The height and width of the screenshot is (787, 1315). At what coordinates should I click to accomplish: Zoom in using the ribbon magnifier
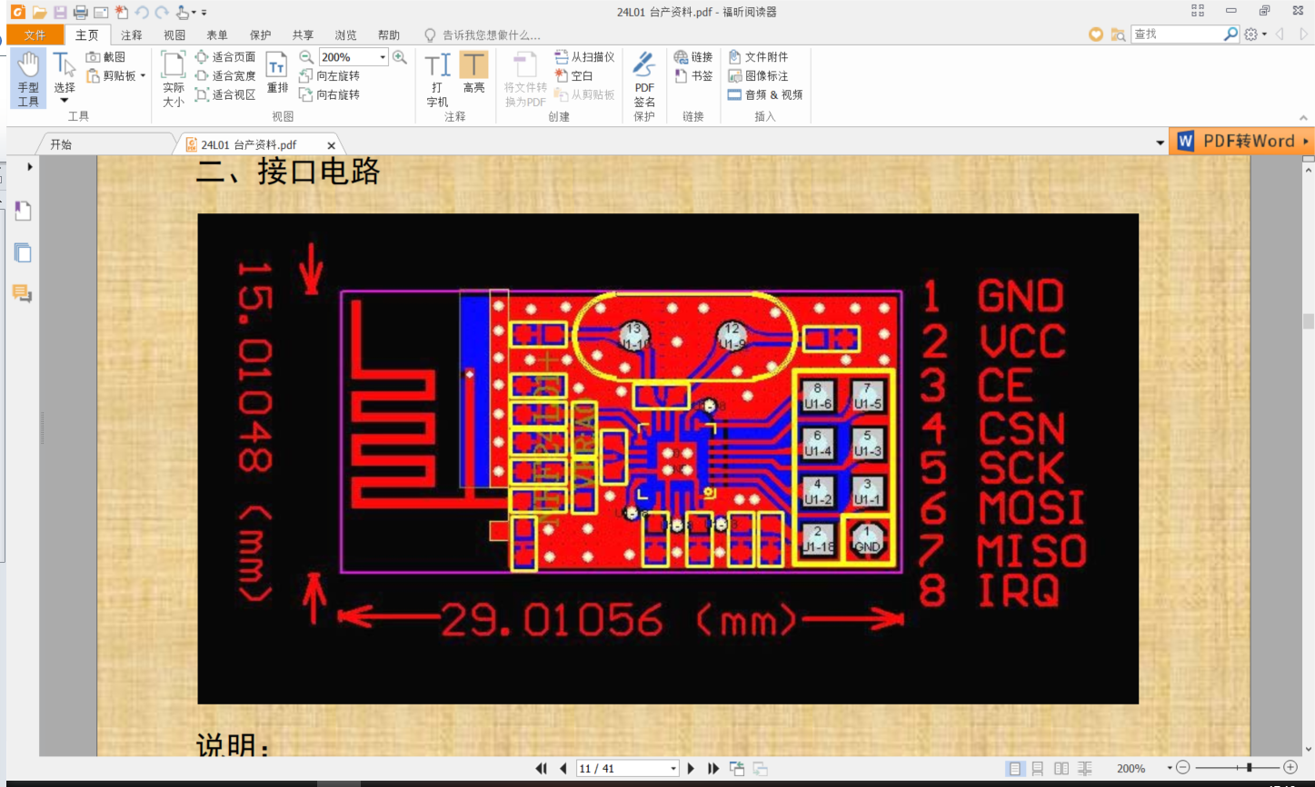click(399, 57)
